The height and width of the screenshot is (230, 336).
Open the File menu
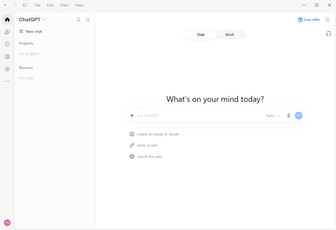click(37, 5)
